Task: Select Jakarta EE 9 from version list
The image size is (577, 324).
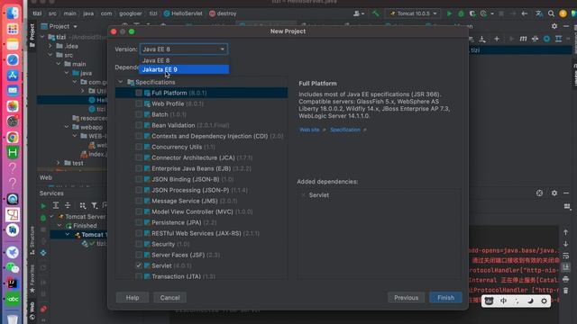Action: tap(184, 69)
